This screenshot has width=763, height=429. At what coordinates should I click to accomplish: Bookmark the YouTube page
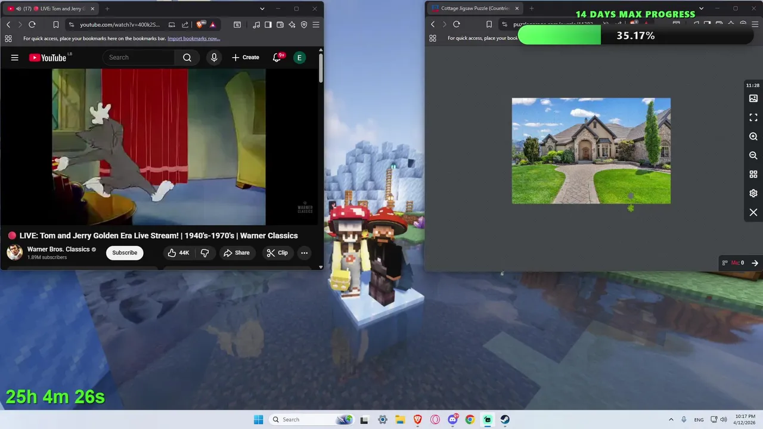[x=55, y=24]
